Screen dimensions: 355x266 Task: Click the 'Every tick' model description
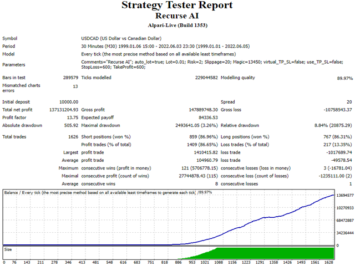point(159,54)
